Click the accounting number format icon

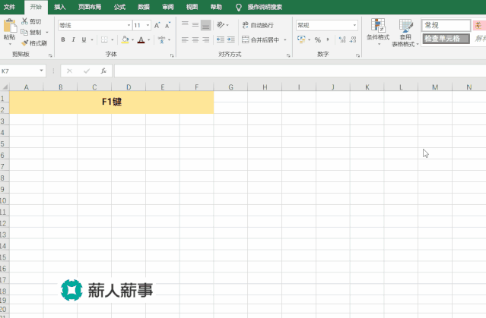[x=301, y=39]
